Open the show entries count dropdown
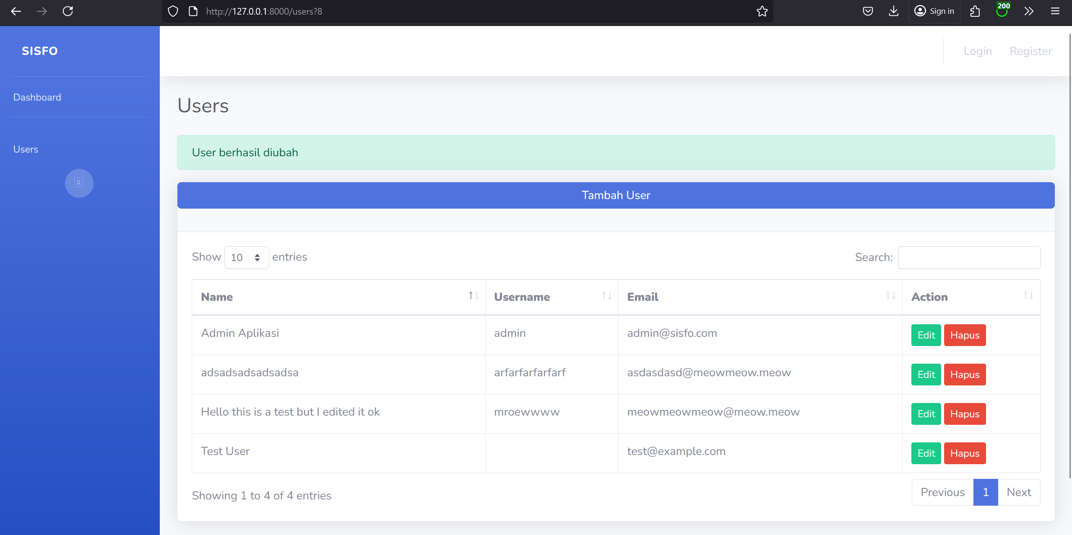 coord(246,257)
